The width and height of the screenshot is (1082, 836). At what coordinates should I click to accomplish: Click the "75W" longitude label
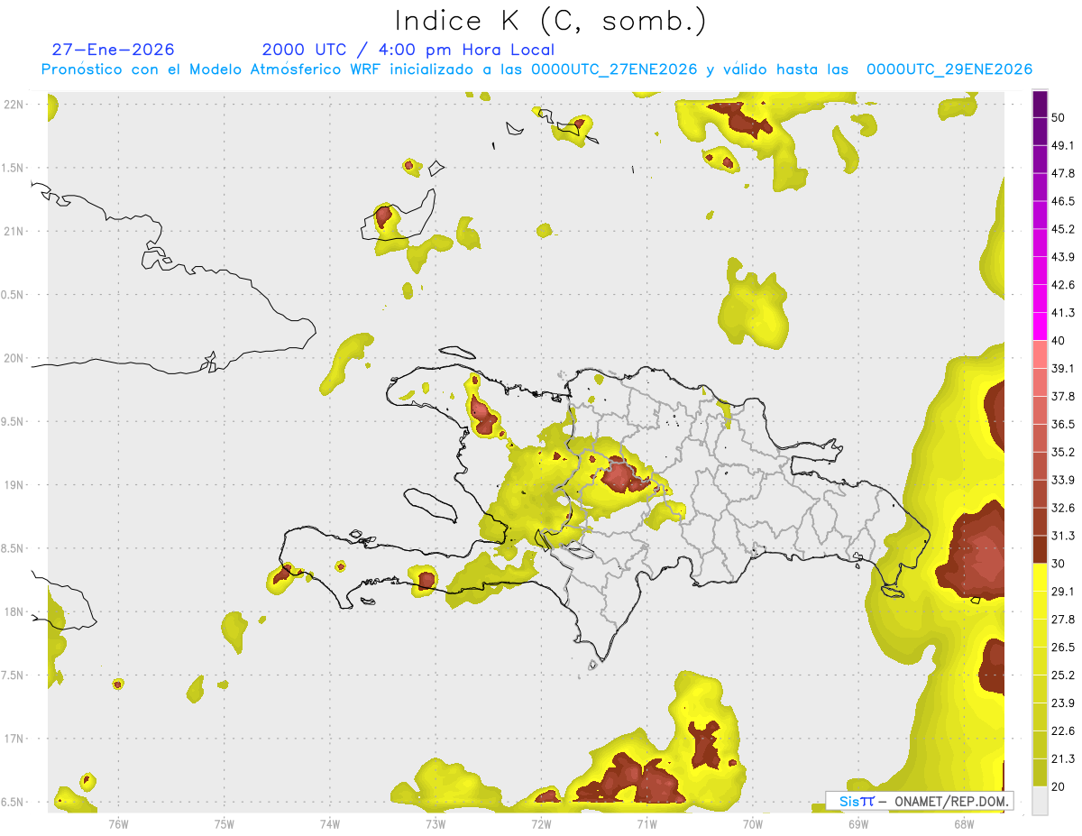point(225,823)
